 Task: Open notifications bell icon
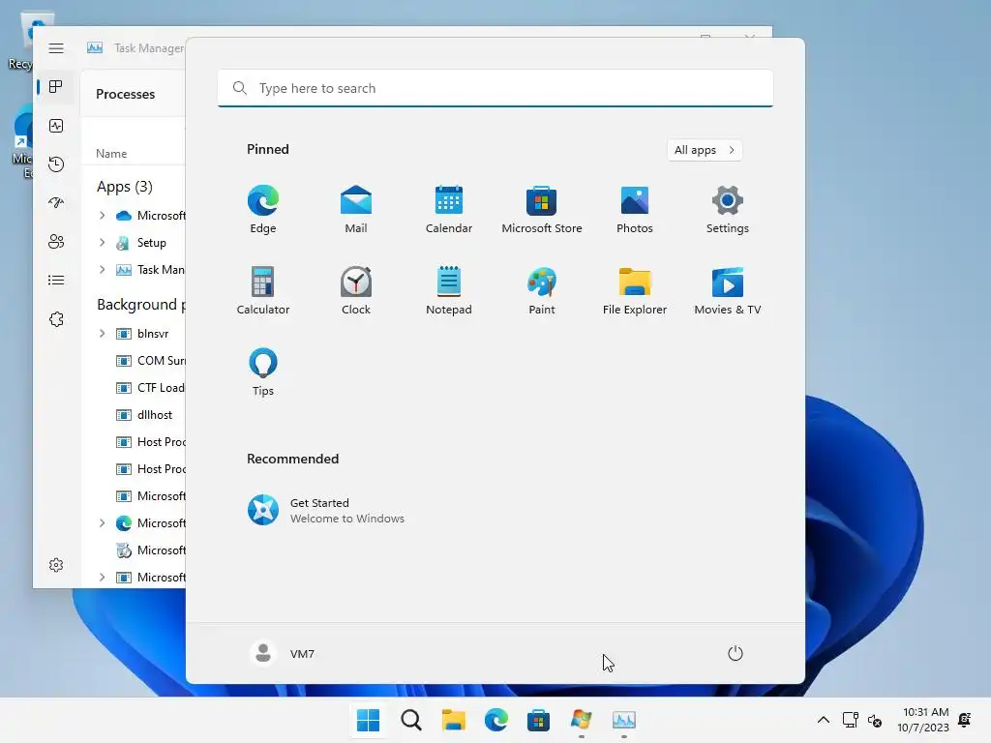click(x=965, y=720)
